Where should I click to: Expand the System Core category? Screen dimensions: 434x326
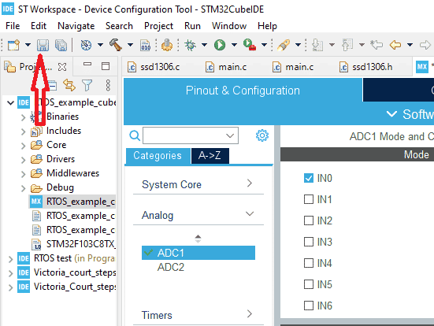198,184
